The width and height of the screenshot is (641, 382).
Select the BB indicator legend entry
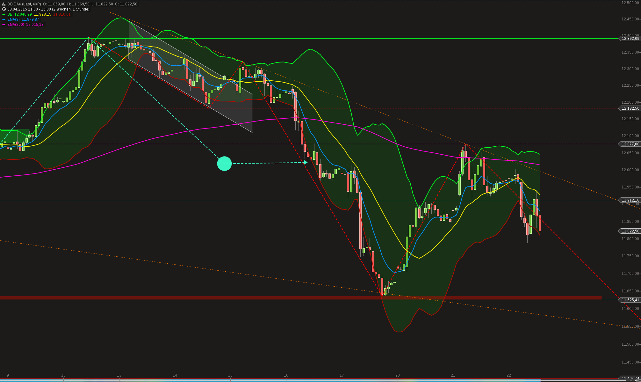point(10,14)
